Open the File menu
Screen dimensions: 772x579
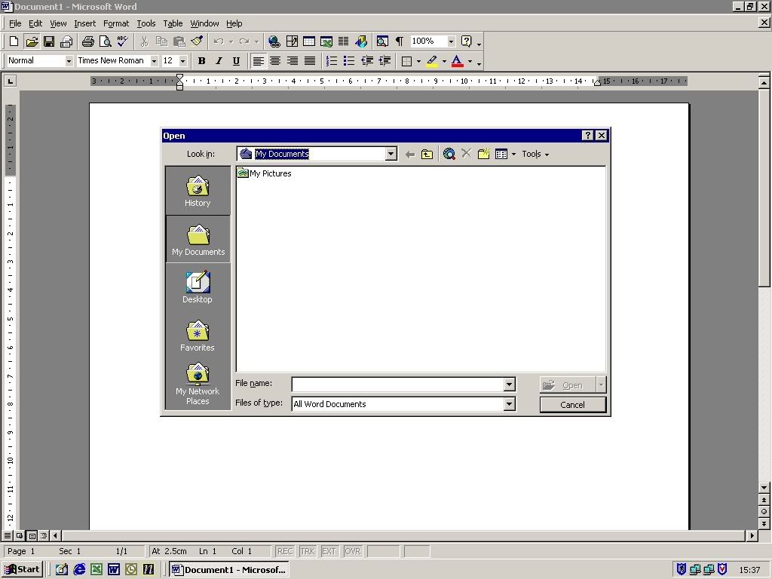[x=15, y=23]
